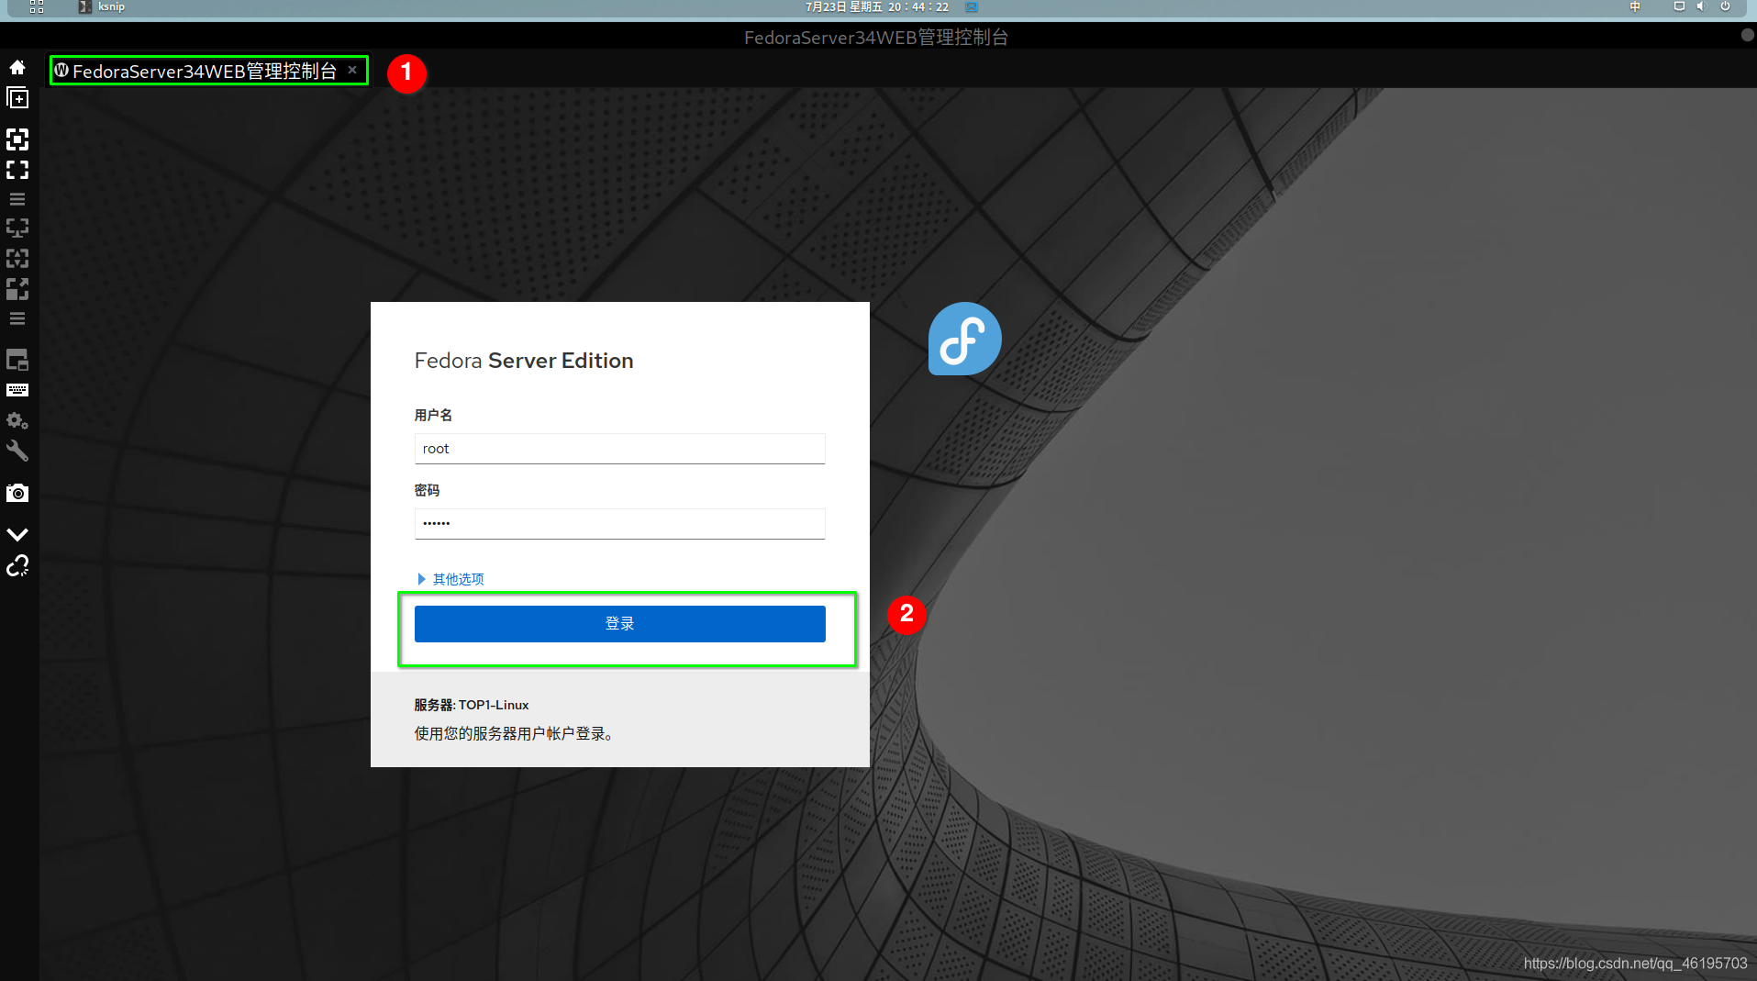Viewport: 1757px width, 981px height.
Task: Open the wrench tools icon
Action: pyautogui.click(x=17, y=451)
